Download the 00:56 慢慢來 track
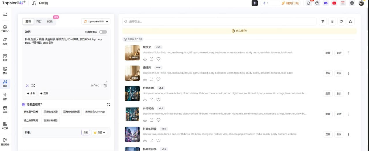The height and width of the screenshot is (151, 369). click(x=145, y=59)
